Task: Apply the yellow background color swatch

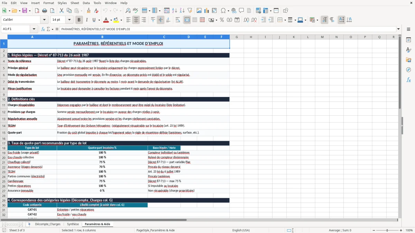Action: tap(116, 20)
